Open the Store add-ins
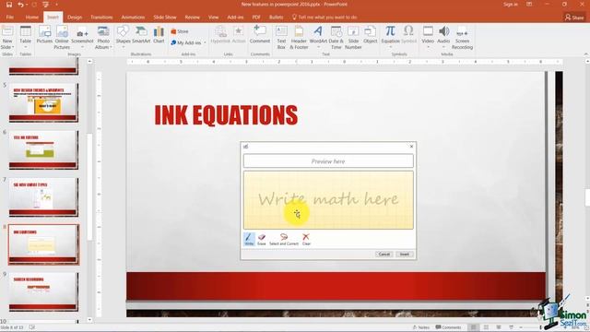The image size is (590, 332). coord(180,31)
